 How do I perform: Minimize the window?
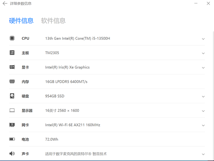point(196,3)
